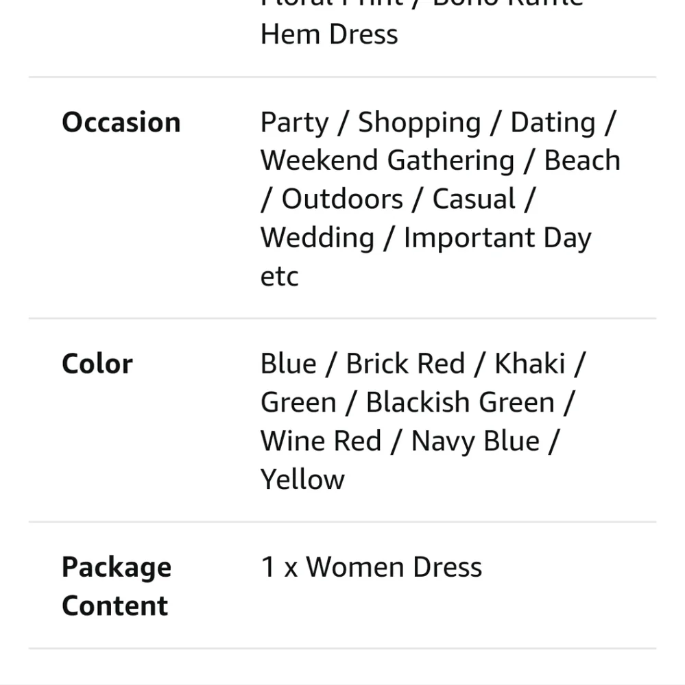Click the word "Party" in Occasion
The height and width of the screenshot is (685, 685).
click(x=294, y=123)
